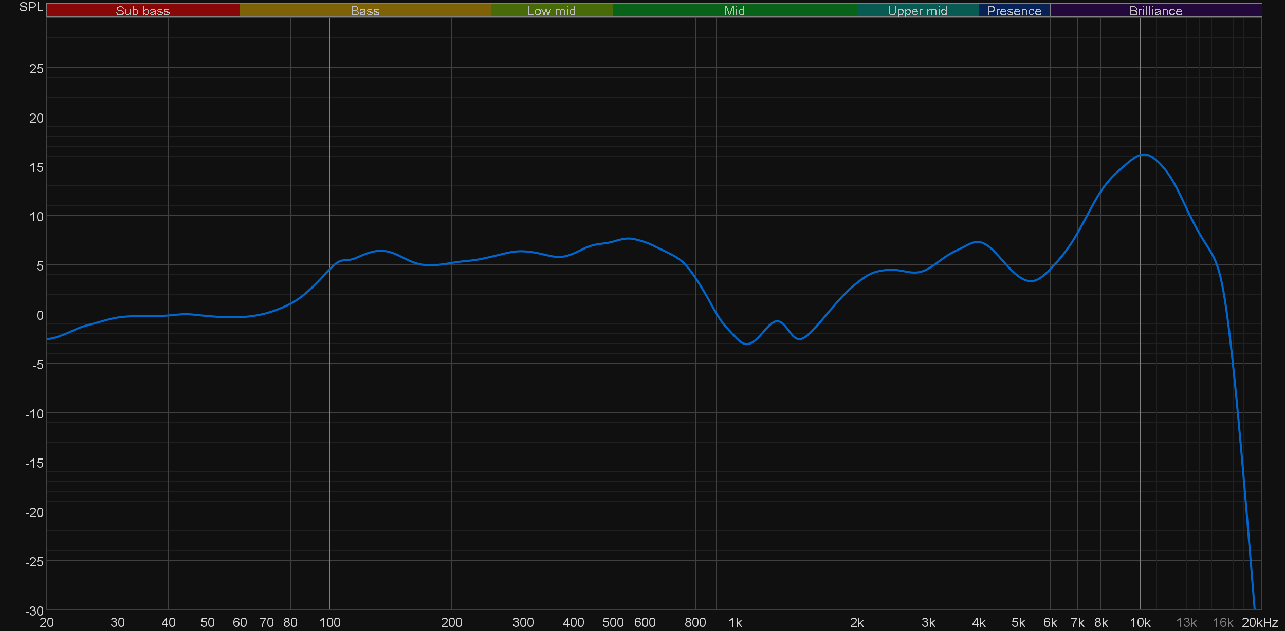The width and height of the screenshot is (1285, 631).
Task: Click the 1k frequency axis label
Action: [x=735, y=623]
